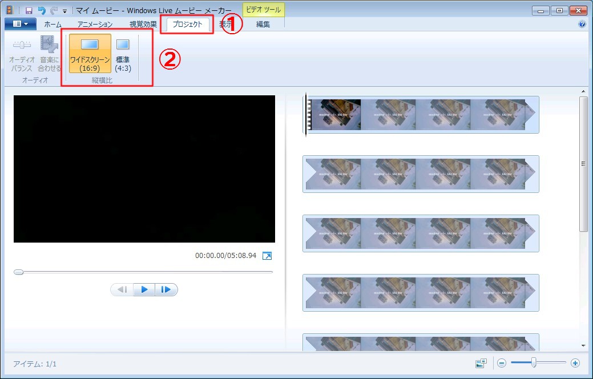Select ワイドスクリーン (16:9) aspect ratio
Image resolution: width=593 pixels, height=379 pixels.
click(90, 54)
